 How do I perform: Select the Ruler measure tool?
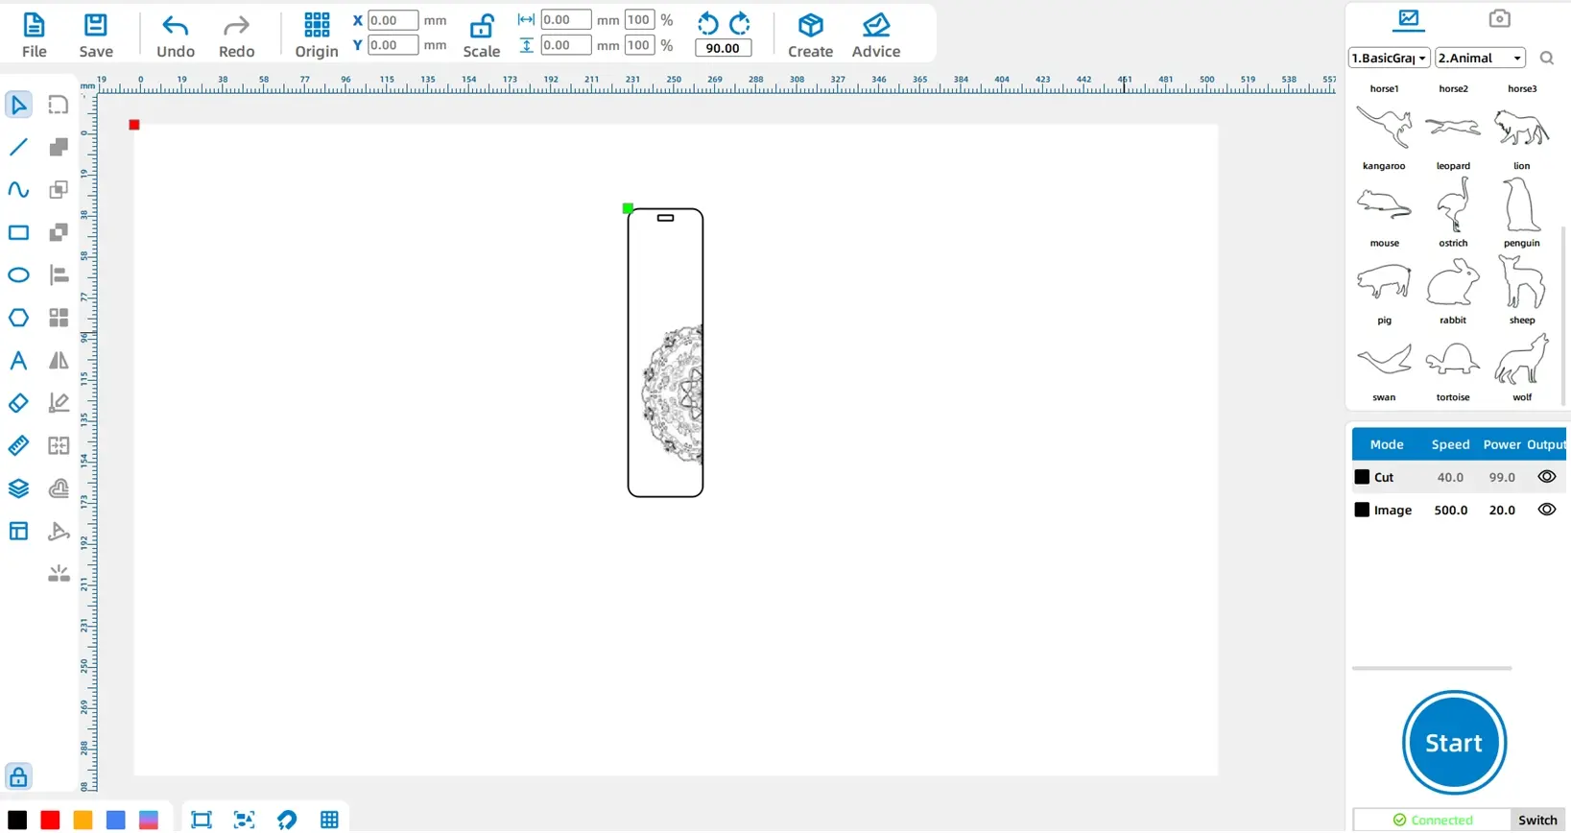[x=18, y=445]
